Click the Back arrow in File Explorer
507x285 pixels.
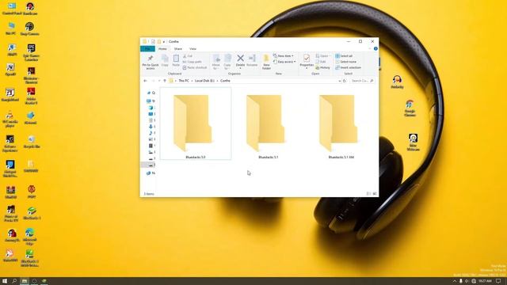point(146,81)
